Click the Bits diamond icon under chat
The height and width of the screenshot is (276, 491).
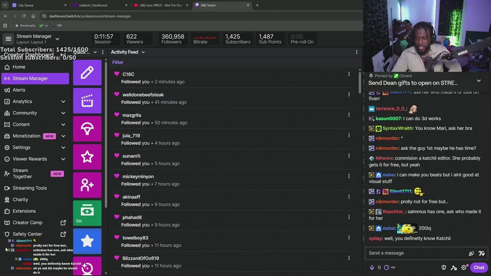[x=372, y=268]
